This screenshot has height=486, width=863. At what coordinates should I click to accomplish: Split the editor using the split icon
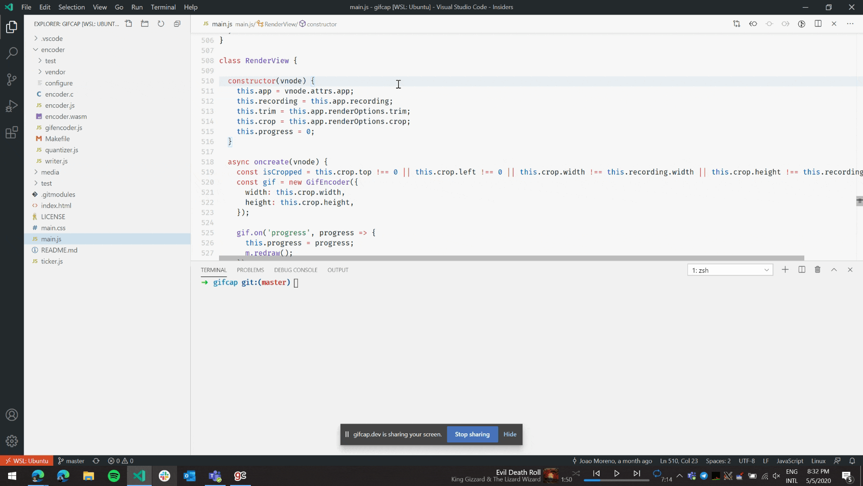(x=818, y=24)
